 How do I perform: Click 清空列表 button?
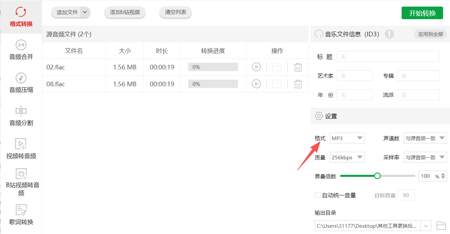pyautogui.click(x=176, y=12)
